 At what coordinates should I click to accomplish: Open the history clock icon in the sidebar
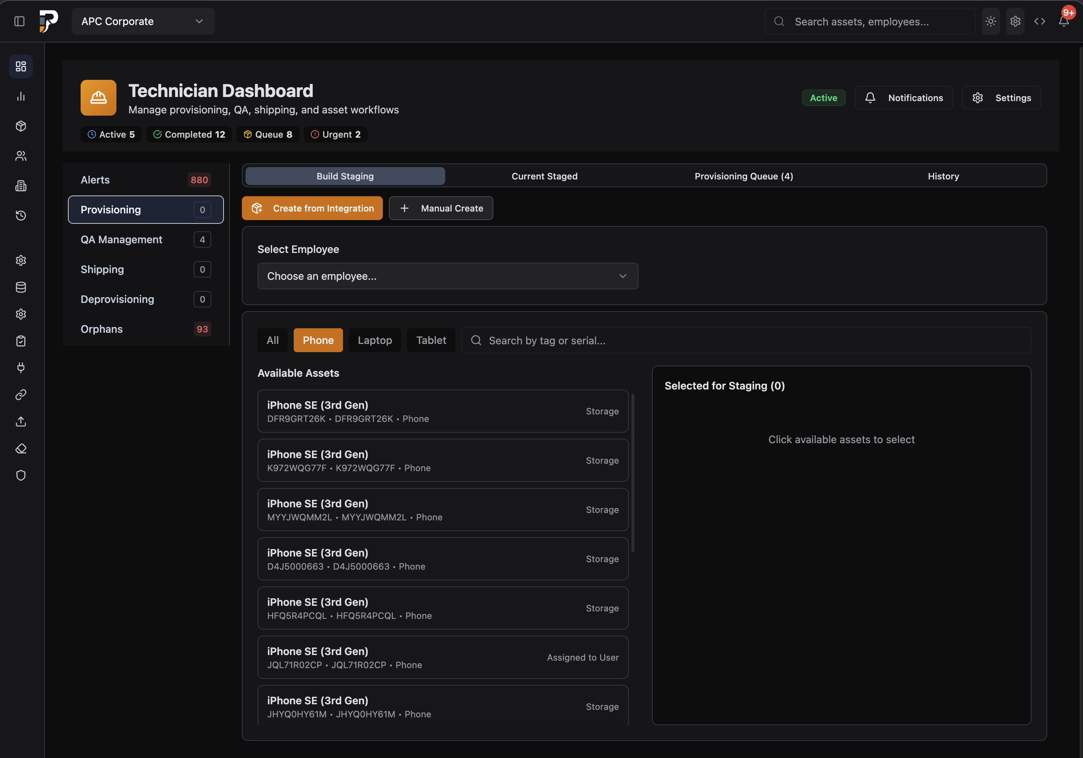(21, 216)
